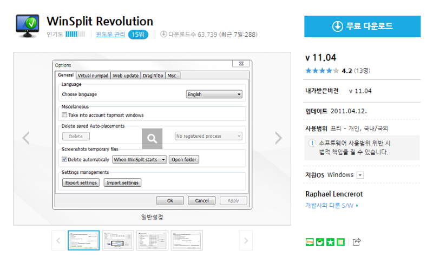Select the fourth screenshot thumbnail
This screenshot has height=271, width=433.
[187, 240]
